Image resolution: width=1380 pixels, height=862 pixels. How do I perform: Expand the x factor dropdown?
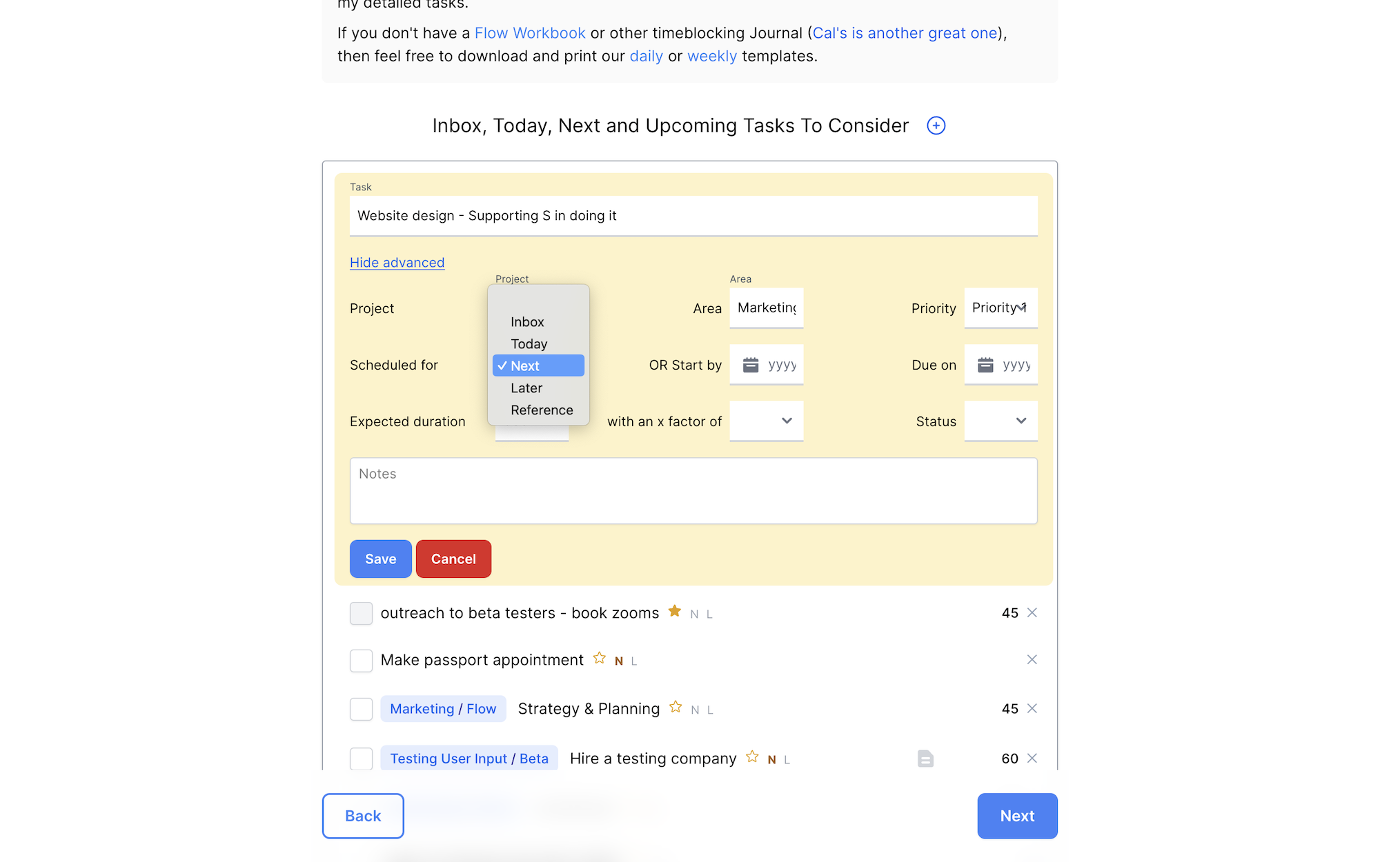click(767, 421)
